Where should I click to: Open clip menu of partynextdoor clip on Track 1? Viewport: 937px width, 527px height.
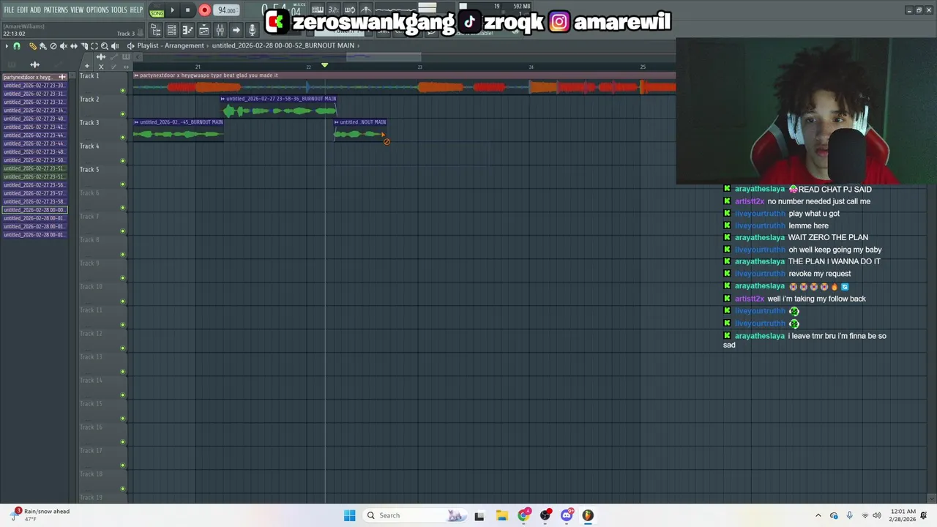pos(136,75)
